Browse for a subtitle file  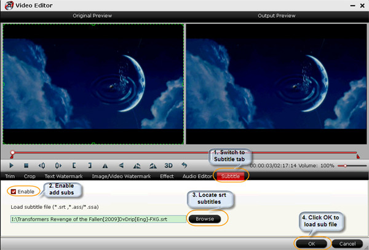click(205, 219)
